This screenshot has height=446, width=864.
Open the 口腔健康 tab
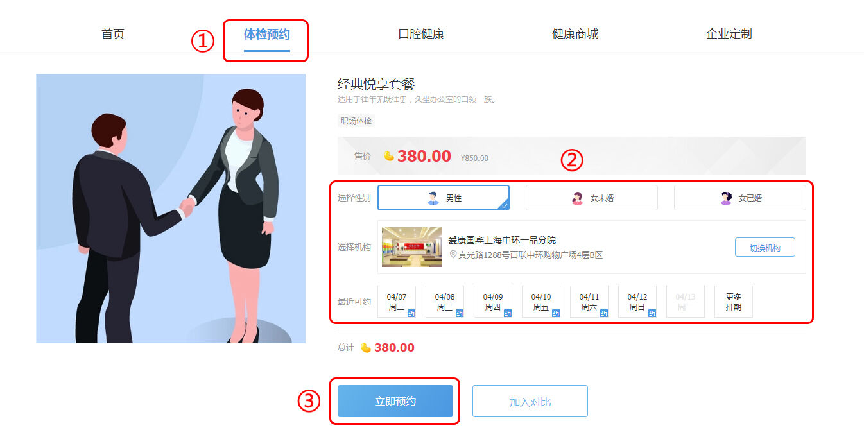pyautogui.click(x=421, y=34)
